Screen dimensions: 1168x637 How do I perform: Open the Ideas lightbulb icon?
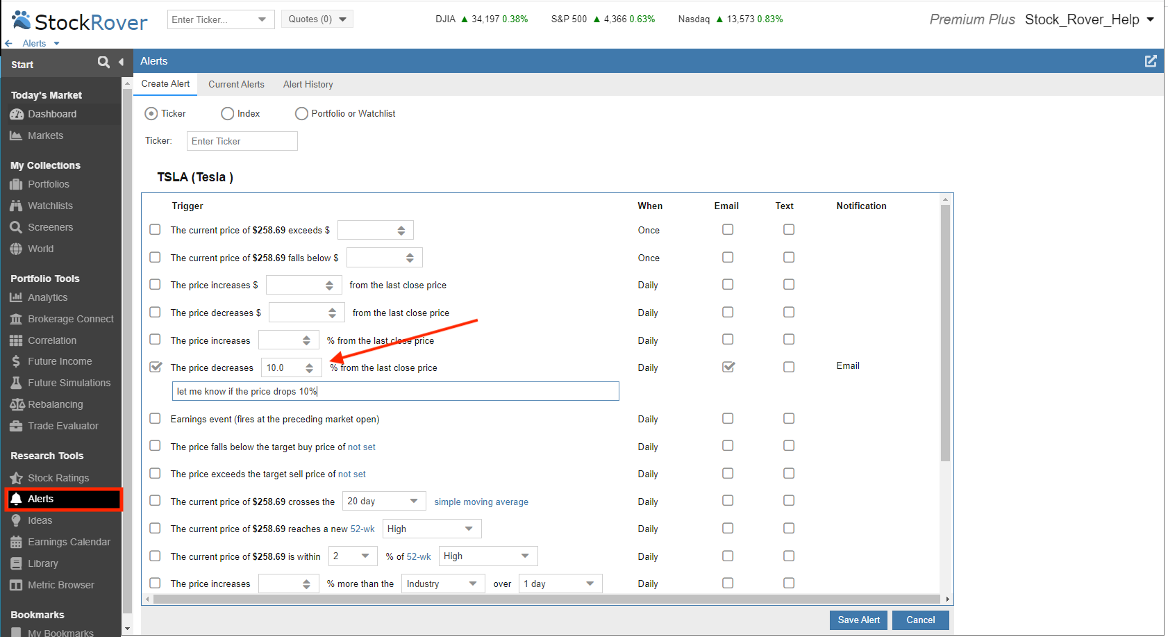pos(16,520)
